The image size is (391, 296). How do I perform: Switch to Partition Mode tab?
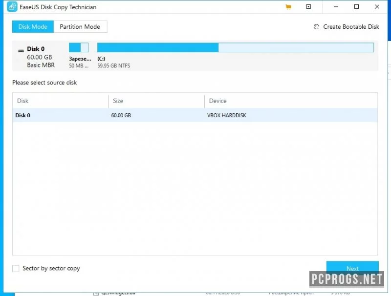coord(80,27)
